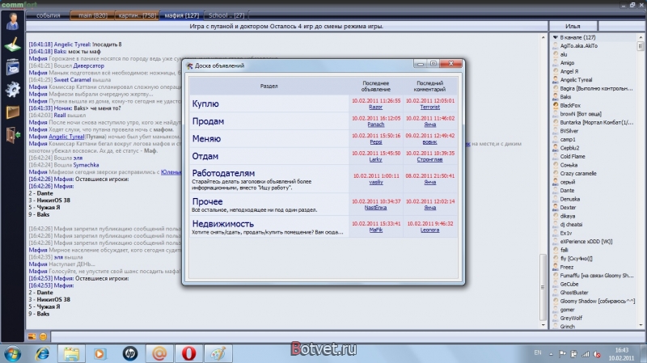Image resolution: width=647 pixels, height=363 pixels.
Task: Open the user profile icon in sidebar
Action: (12, 22)
